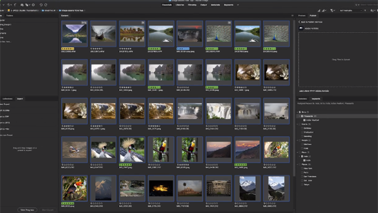
Task: Uncheck the Indian Peafowl keyword
Action: click(304, 120)
